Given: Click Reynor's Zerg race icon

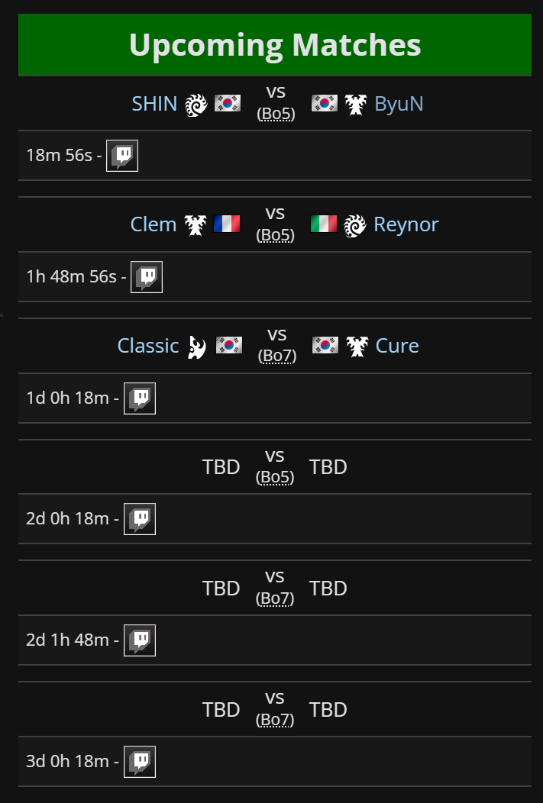Looking at the screenshot, I should click(355, 225).
